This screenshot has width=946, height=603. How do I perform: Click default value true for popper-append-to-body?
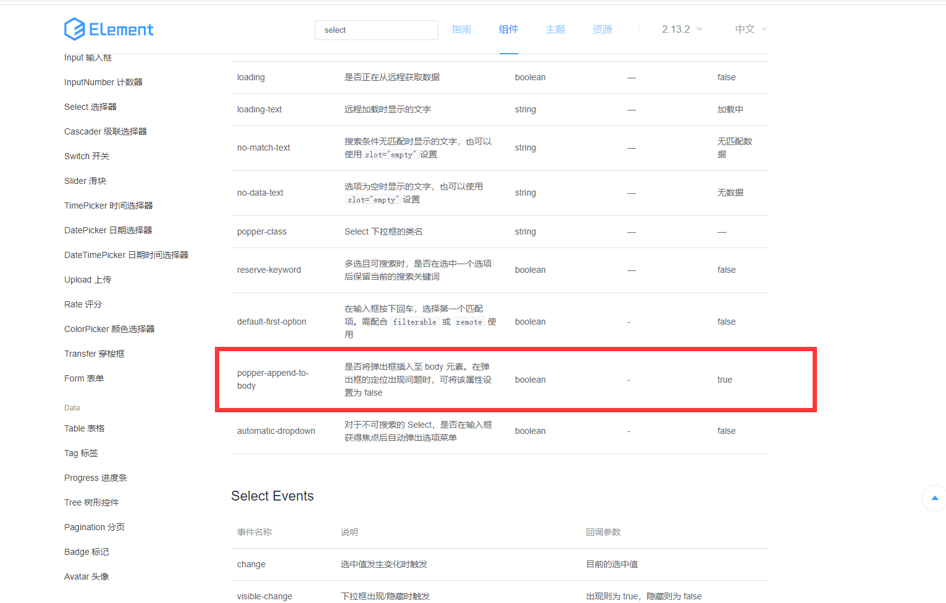tap(725, 380)
